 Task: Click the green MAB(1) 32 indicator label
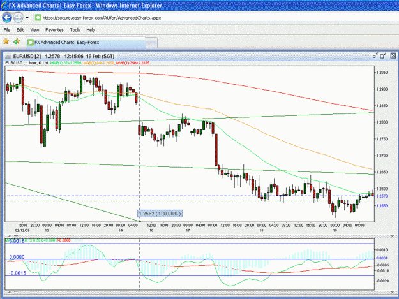[x=66, y=62]
